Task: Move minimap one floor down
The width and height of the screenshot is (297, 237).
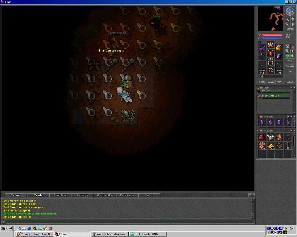Action: (292, 24)
